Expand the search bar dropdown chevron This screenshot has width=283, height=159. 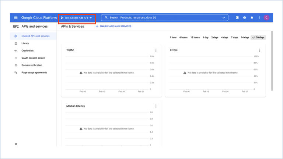(224, 18)
